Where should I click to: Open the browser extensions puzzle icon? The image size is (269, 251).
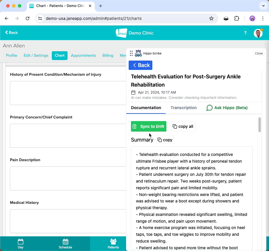point(237,18)
